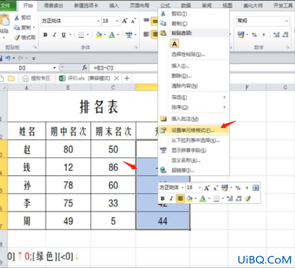
Task: Click mini toolbar fill color bucket
Action: 190,198
